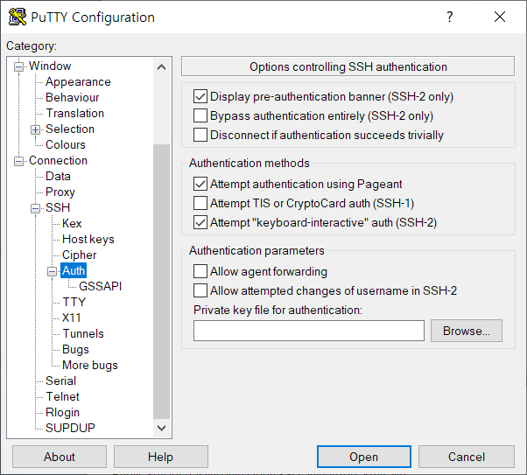Click the category tree scroll up arrow

(x=162, y=67)
